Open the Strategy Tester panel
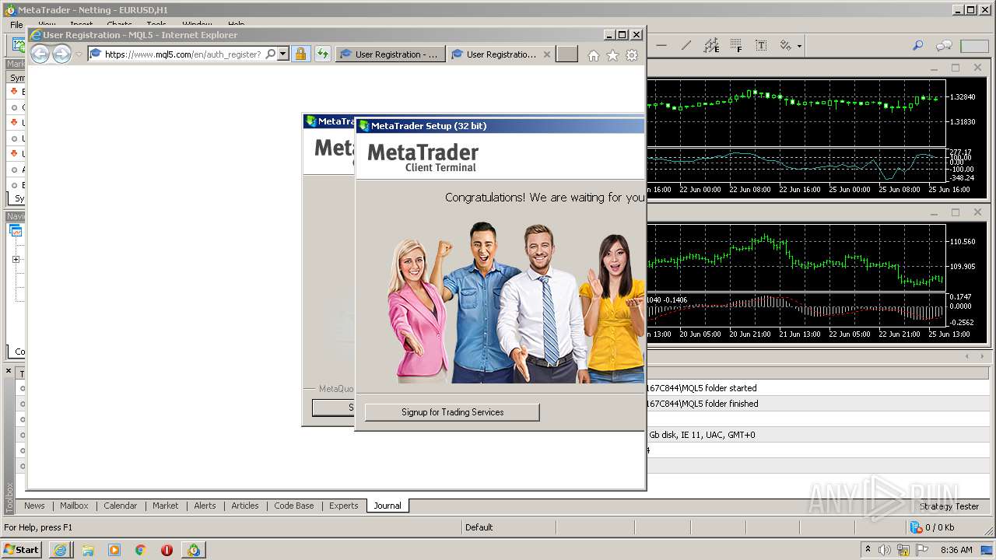This screenshot has width=996, height=560. (x=949, y=506)
